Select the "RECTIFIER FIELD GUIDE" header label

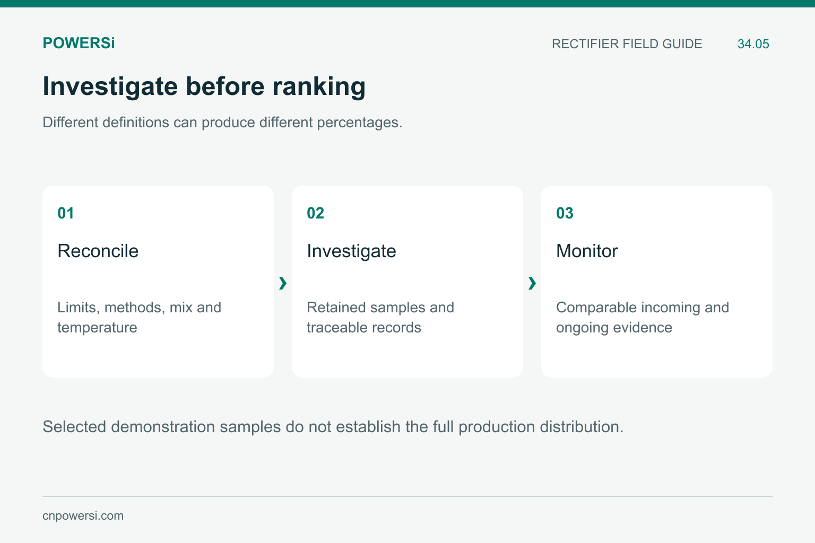627,44
